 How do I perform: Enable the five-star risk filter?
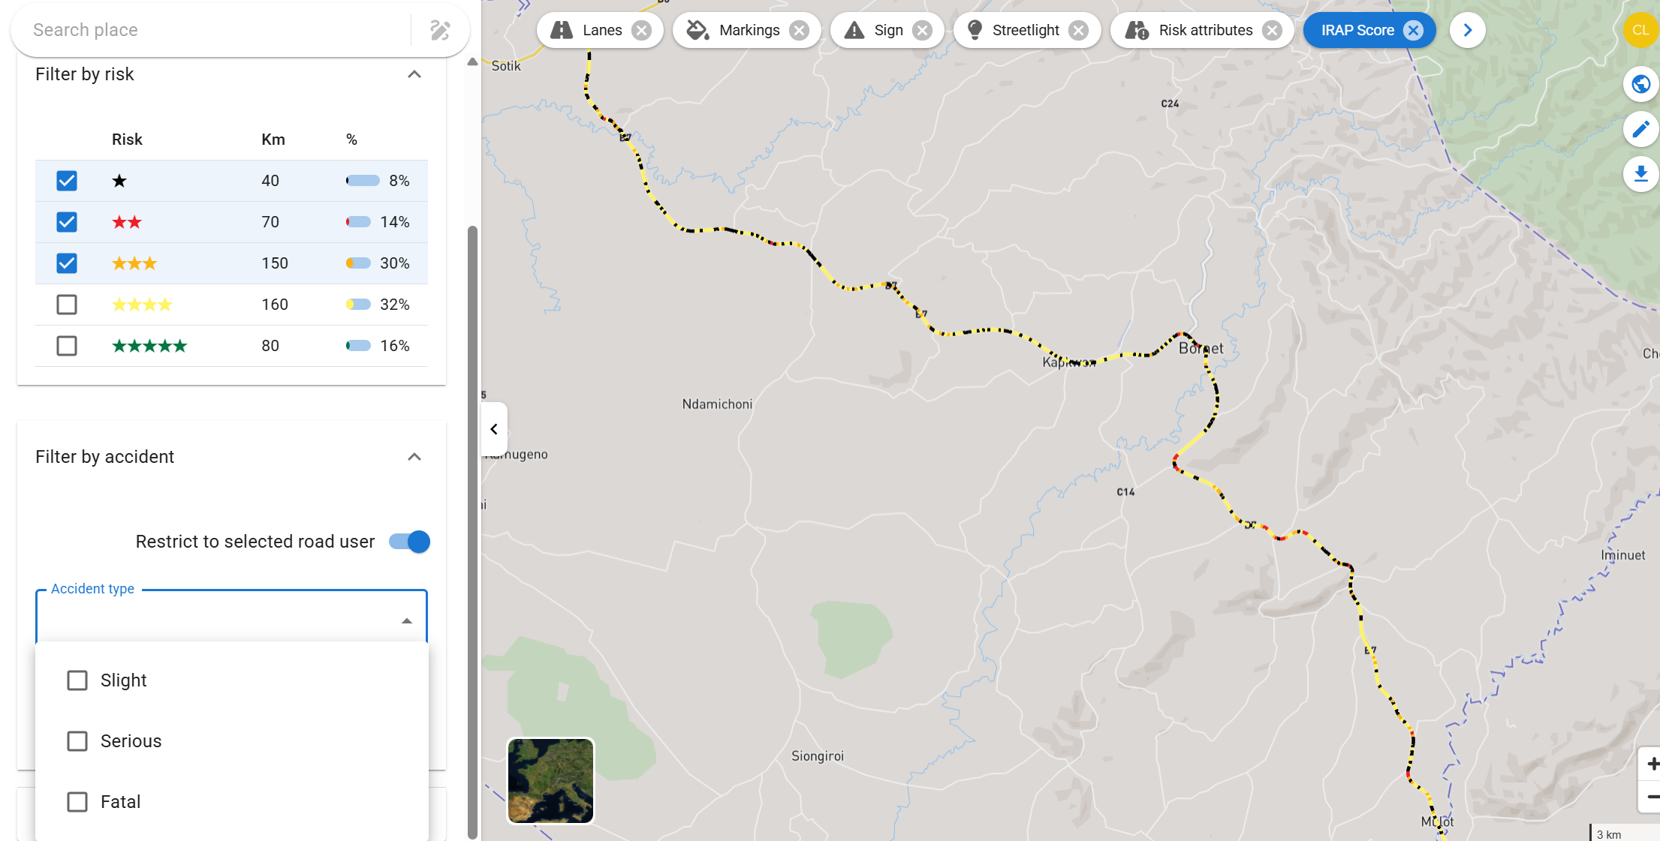click(x=67, y=346)
